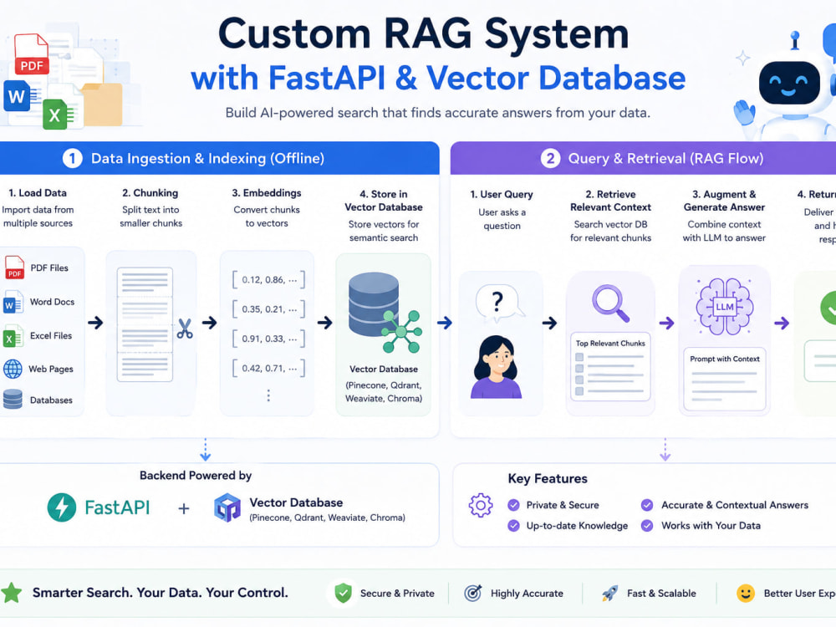Click the '1. Load Data' step heading
836x627 pixels.
click(38, 193)
